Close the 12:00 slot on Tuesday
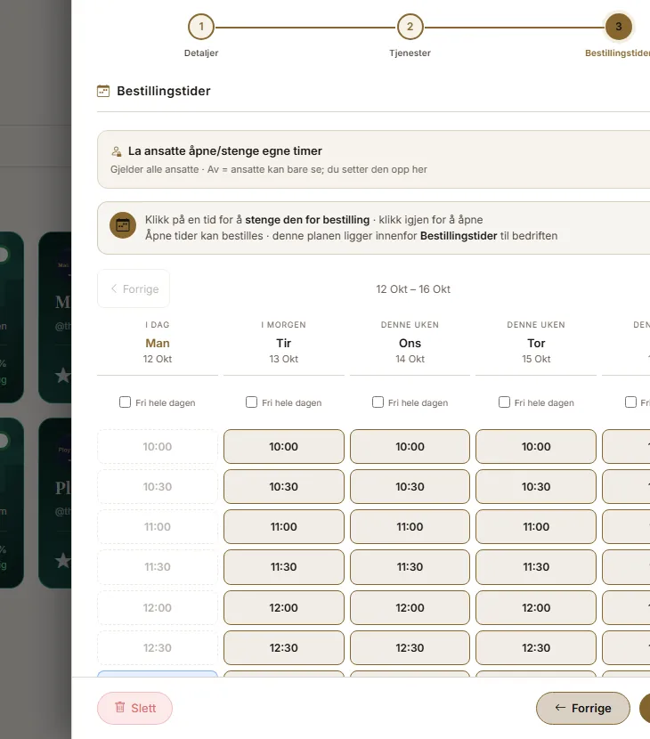The image size is (650, 739). click(284, 607)
